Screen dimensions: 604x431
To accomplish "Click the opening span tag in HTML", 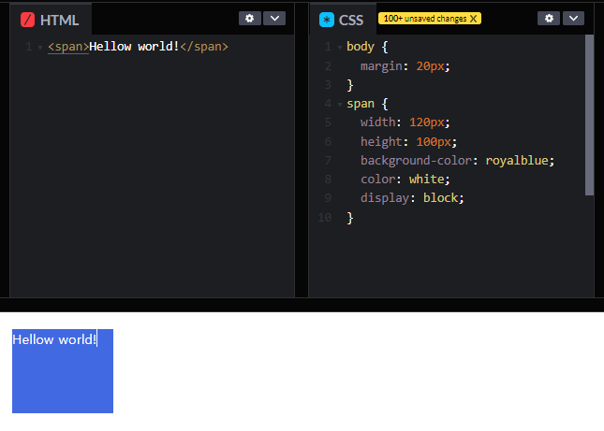I will click(x=68, y=47).
